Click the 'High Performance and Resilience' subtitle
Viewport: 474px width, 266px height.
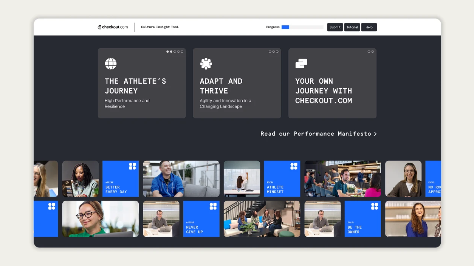[x=127, y=103]
